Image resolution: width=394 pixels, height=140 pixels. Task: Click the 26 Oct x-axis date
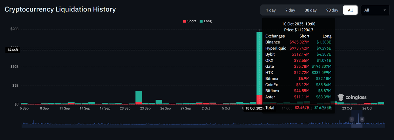click(367, 108)
